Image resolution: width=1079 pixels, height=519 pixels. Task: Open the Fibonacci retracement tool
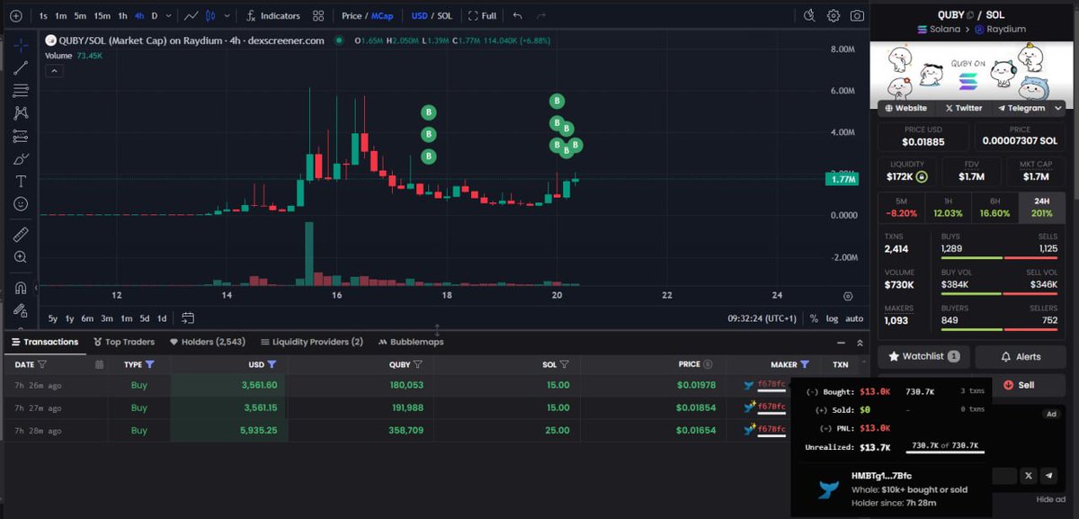[21, 91]
